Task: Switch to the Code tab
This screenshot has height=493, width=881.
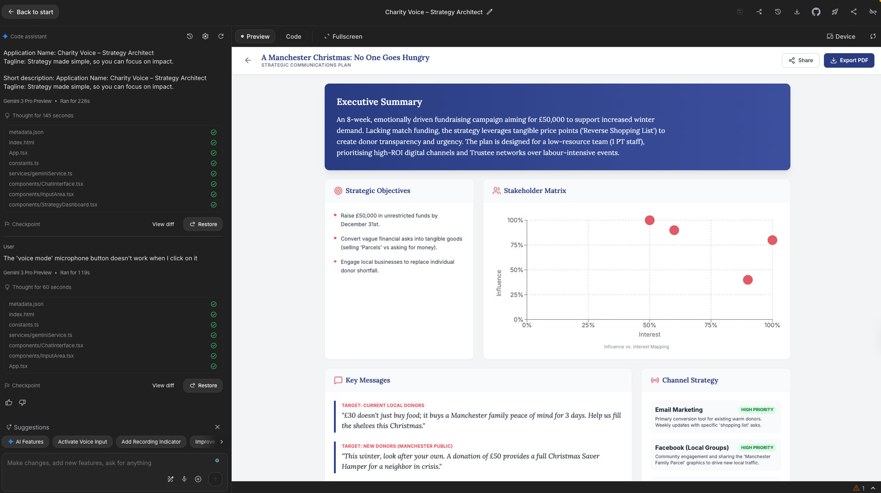Action: [293, 37]
